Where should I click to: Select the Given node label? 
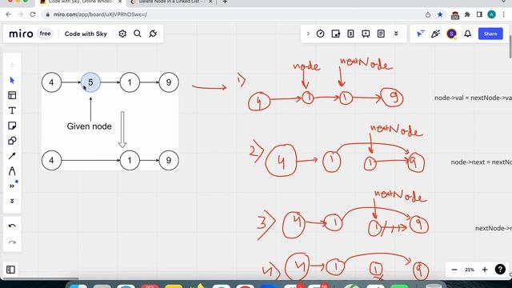pyautogui.click(x=89, y=126)
